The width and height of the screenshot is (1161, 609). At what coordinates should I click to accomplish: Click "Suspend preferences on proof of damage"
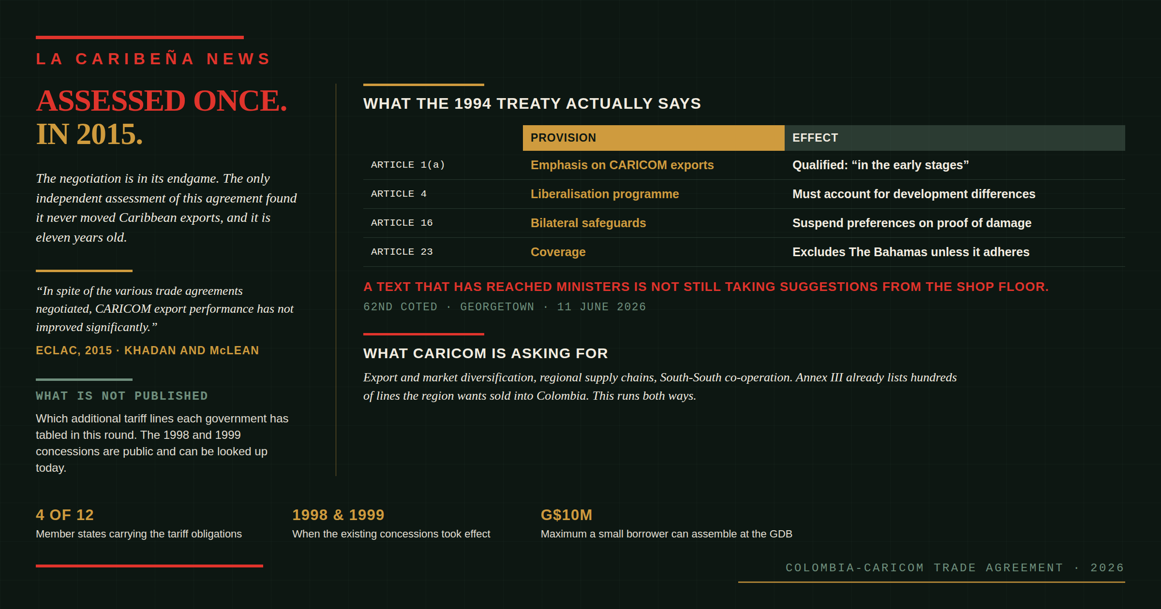912,223
